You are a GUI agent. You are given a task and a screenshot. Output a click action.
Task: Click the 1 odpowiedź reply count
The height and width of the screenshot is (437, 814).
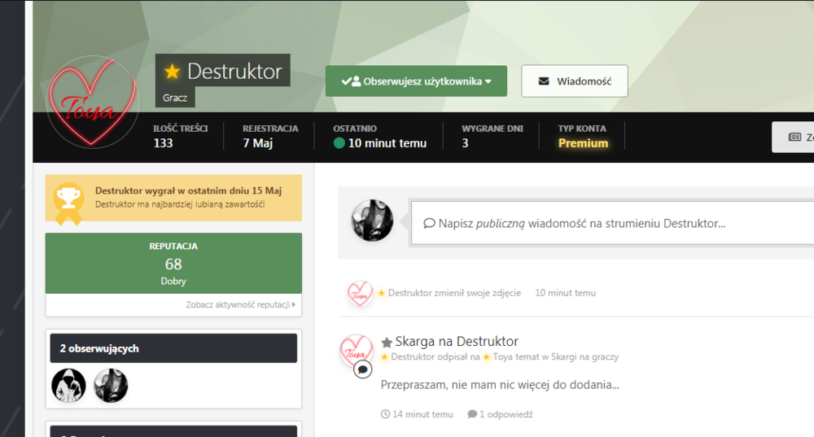pyautogui.click(x=506, y=414)
